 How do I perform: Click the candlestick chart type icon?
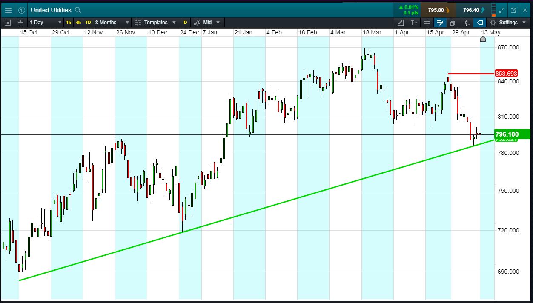pyautogui.click(x=198, y=23)
